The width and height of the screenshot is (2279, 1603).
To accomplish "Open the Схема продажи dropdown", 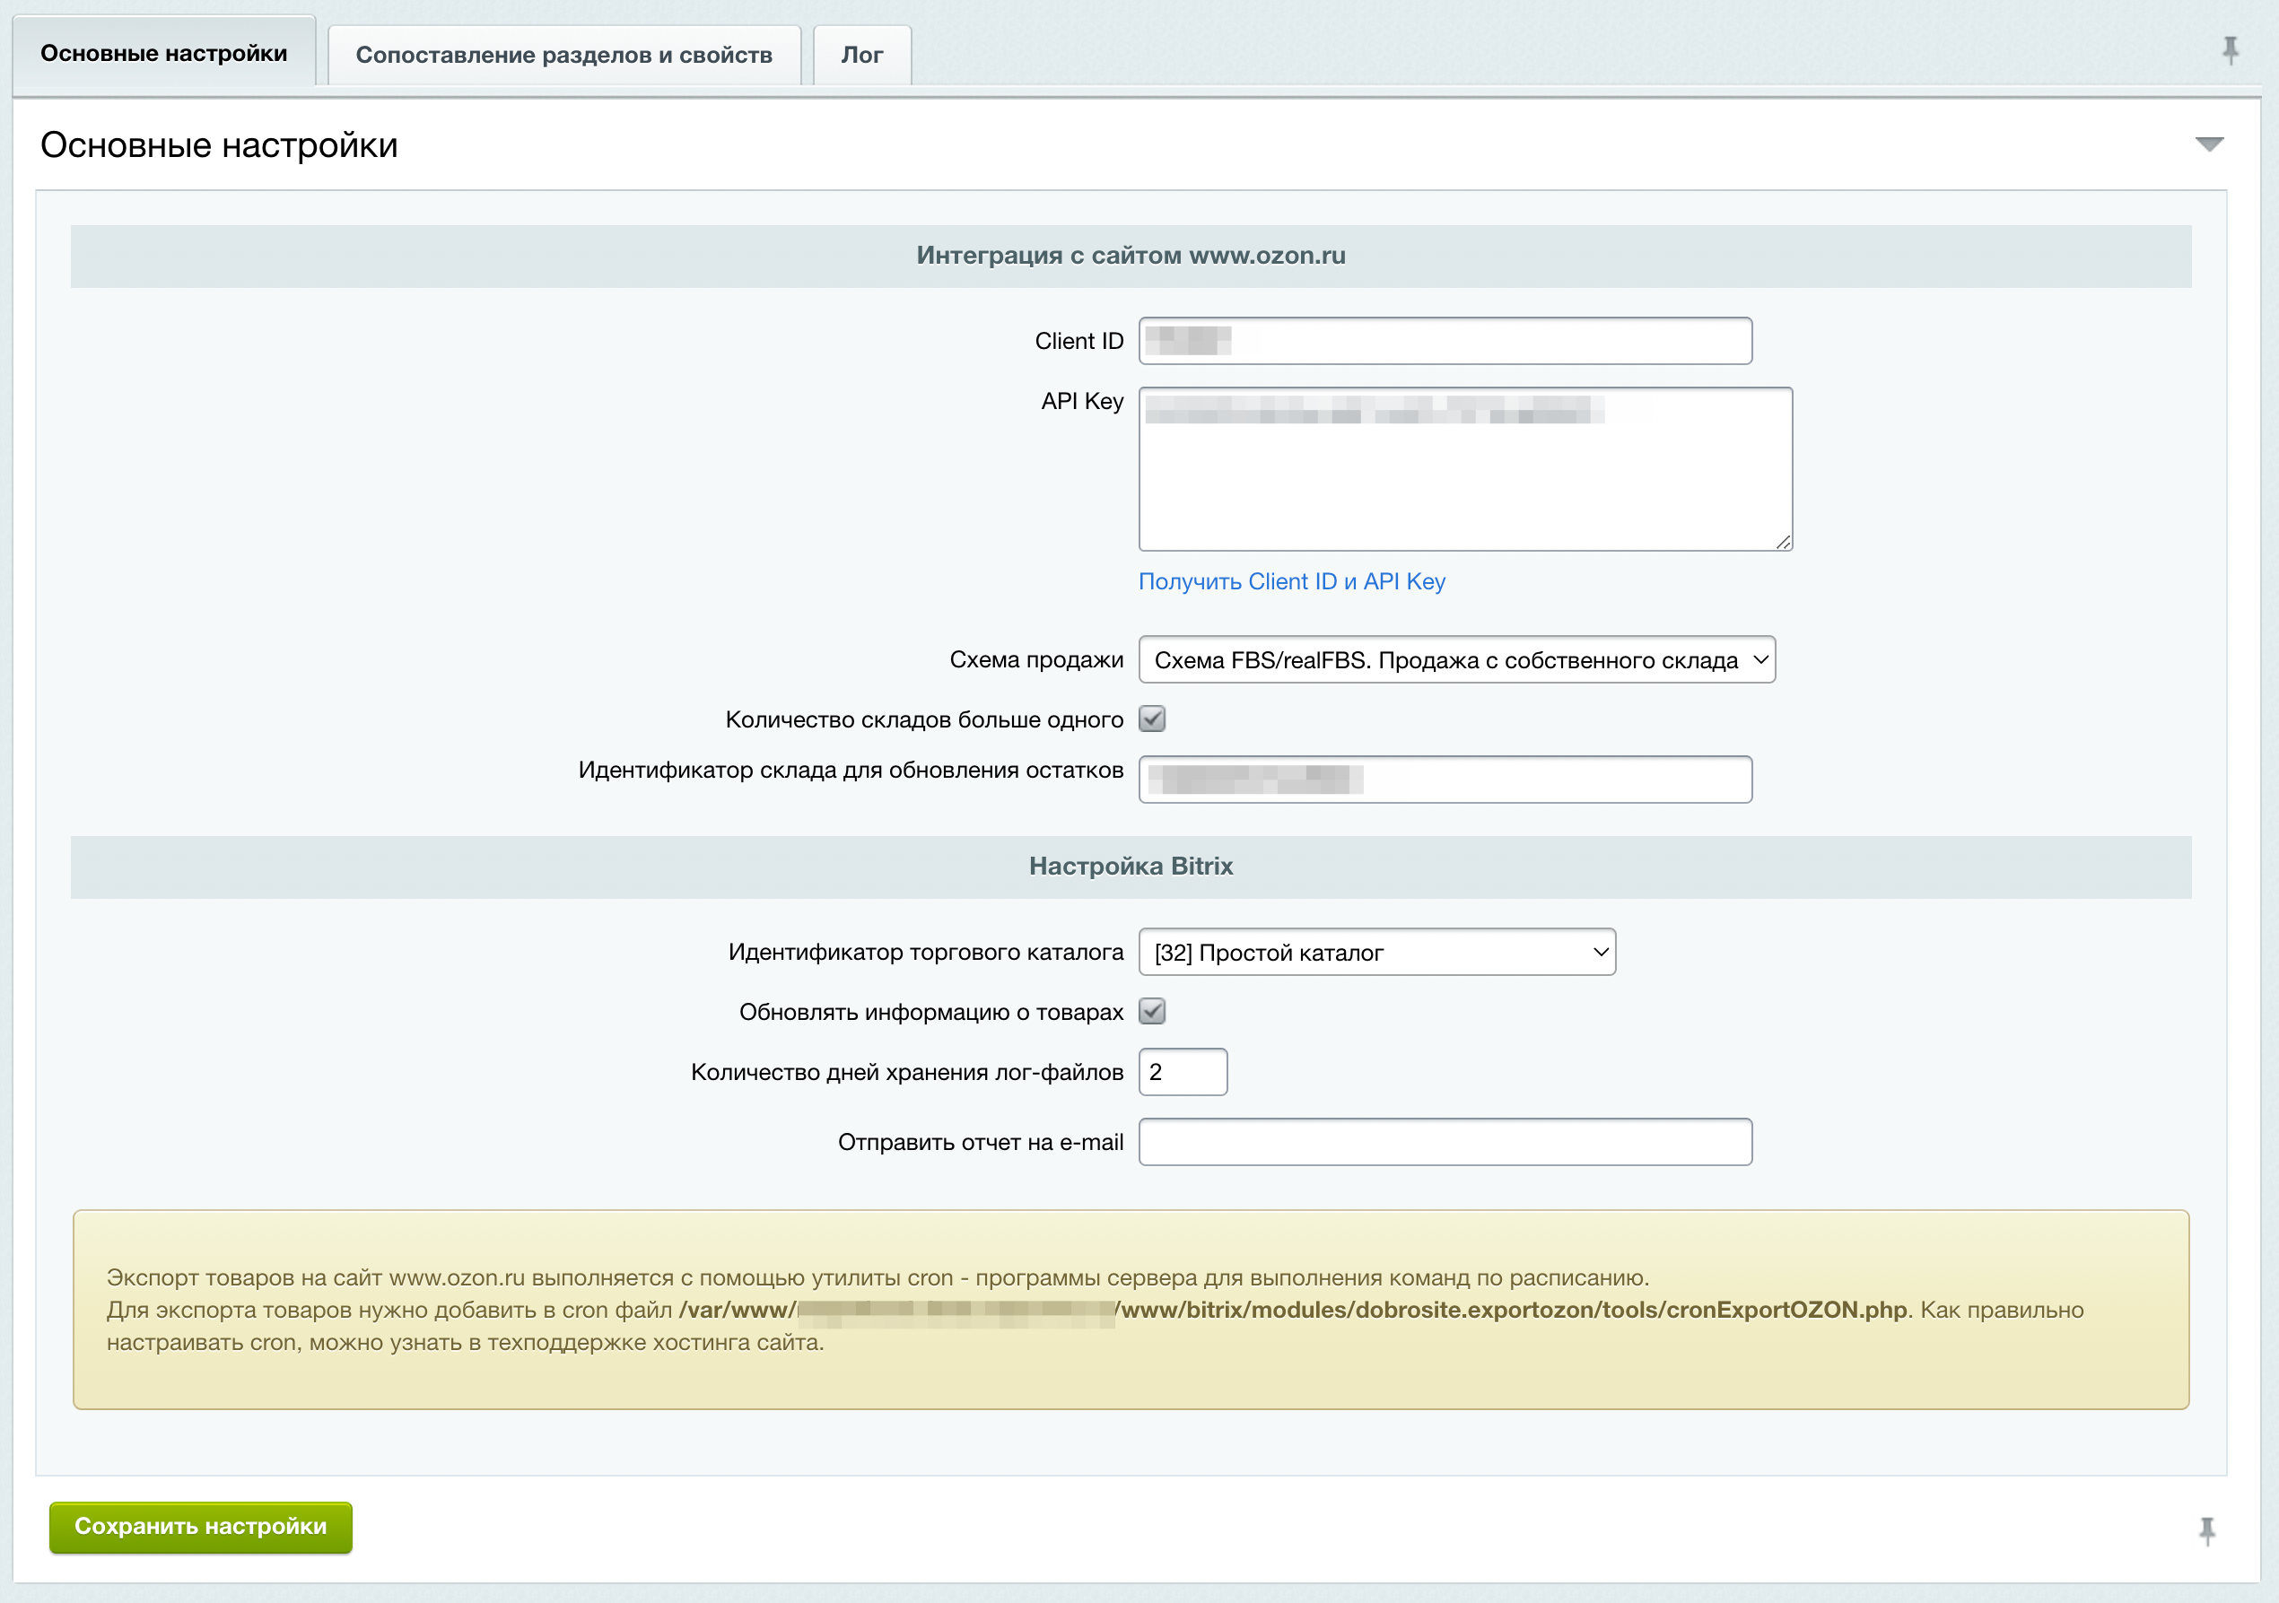I will 1456,660.
